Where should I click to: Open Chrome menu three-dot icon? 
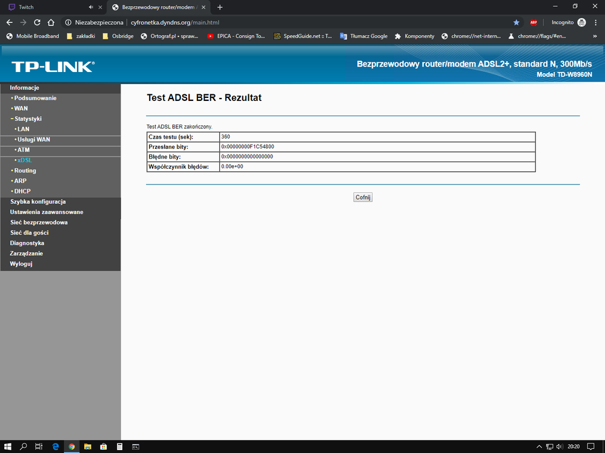596,22
